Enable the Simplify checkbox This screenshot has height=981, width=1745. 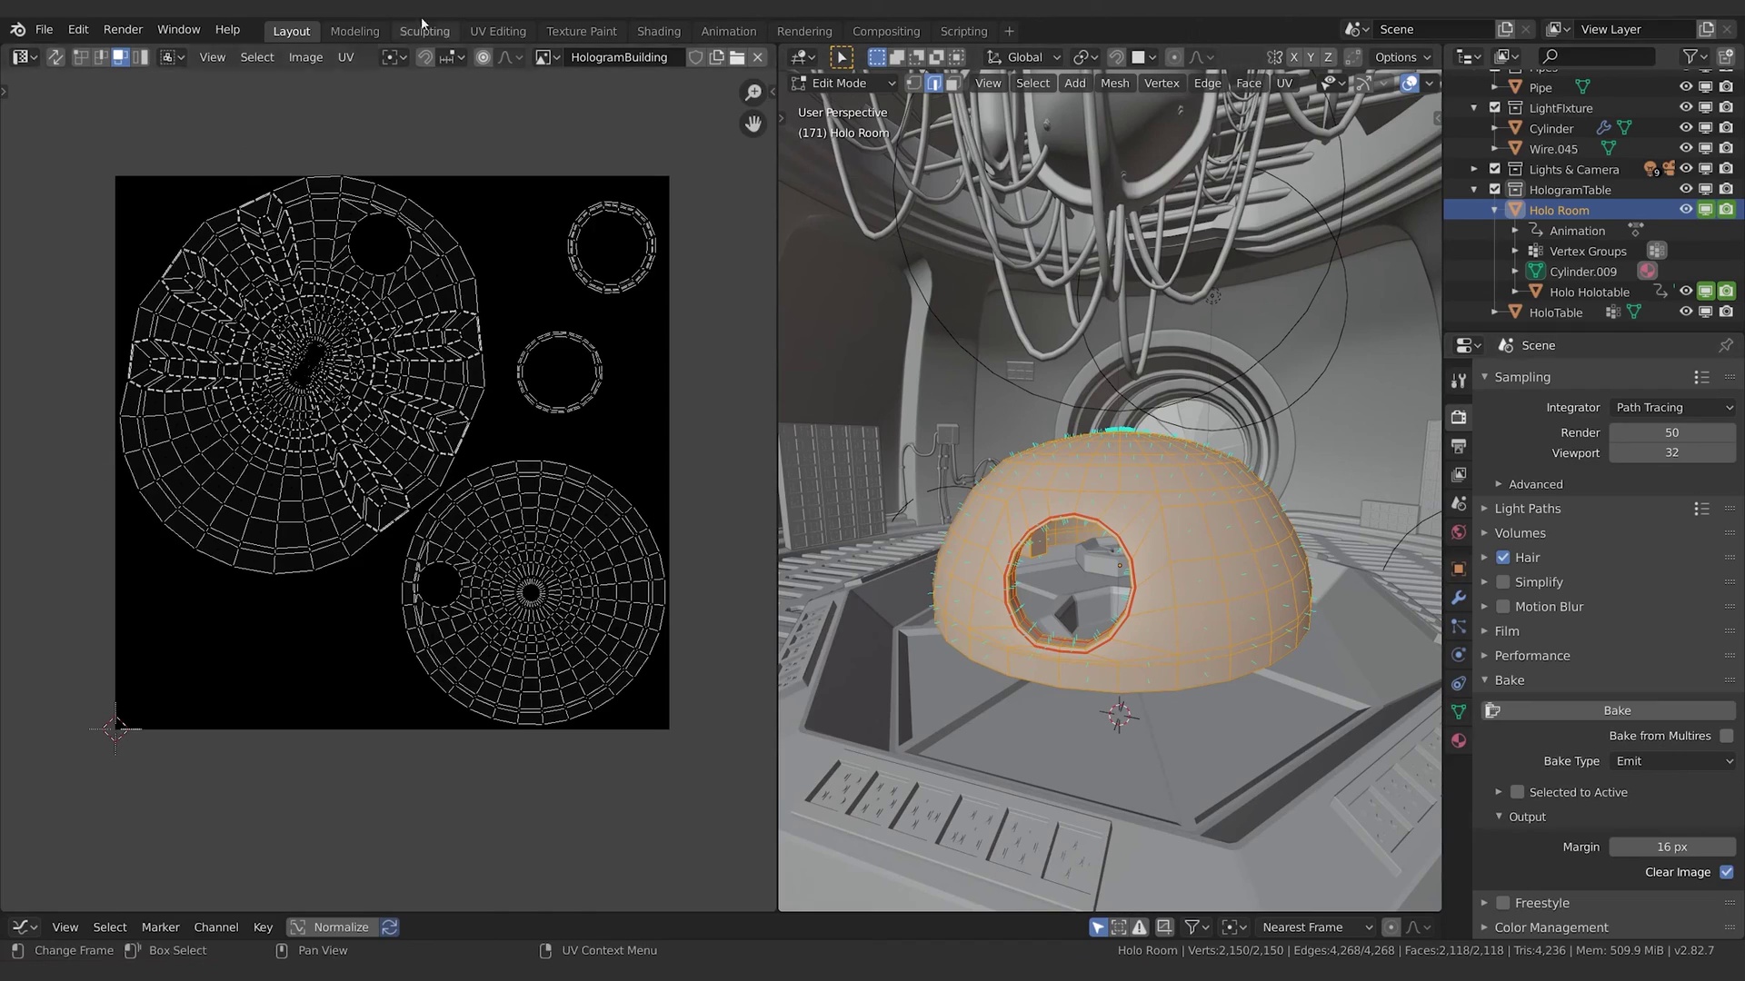(1503, 582)
